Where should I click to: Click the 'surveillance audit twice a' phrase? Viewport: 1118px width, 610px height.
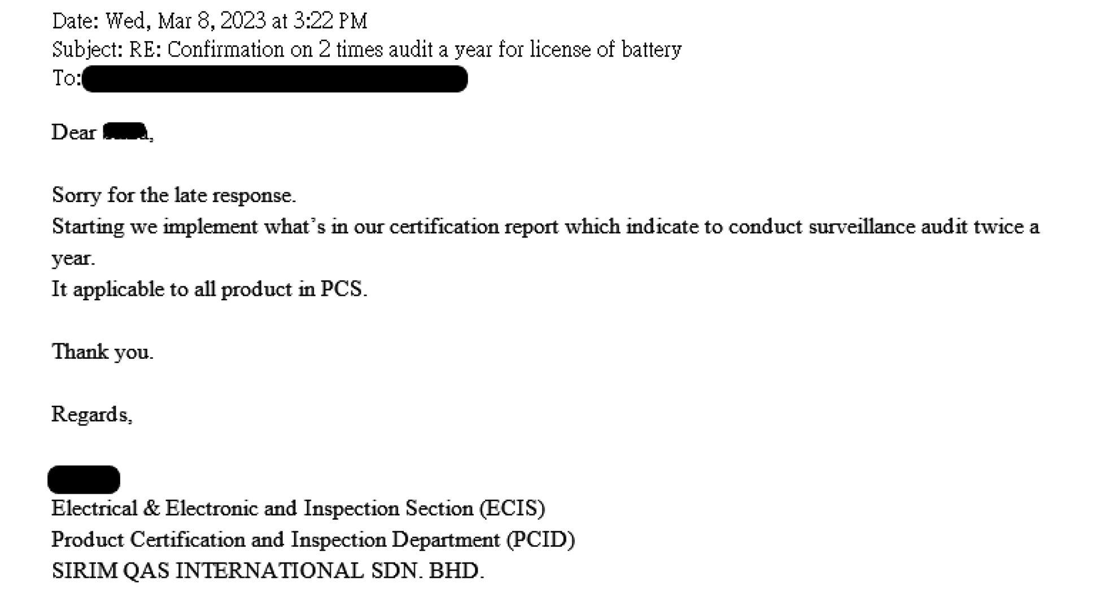[x=924, y=226]
